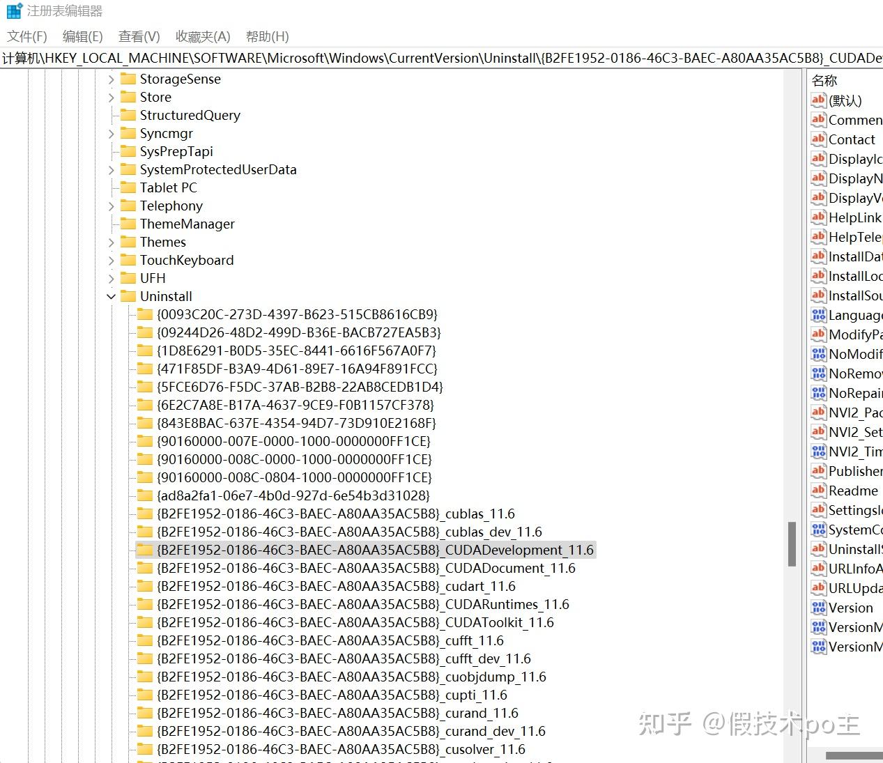Expand the SystemProtectedUserData key
Screen dimensions: 883x763
pos(112,170)
